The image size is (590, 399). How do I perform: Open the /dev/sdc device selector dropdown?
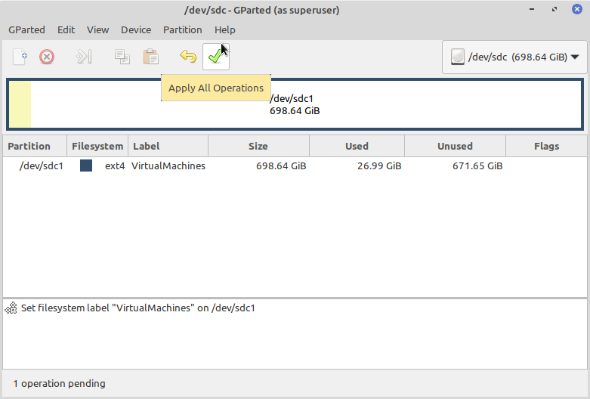pos(514,57)
